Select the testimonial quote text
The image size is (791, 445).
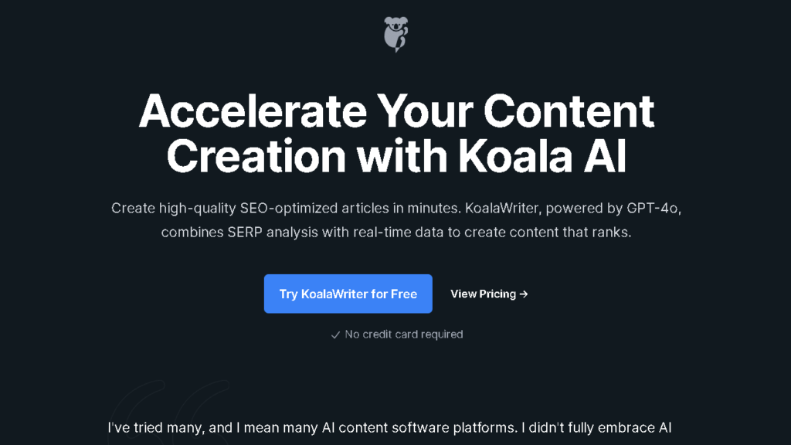390,427
